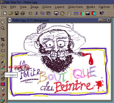Click the Full Screen Preview monitor icon

click(56, 13)
